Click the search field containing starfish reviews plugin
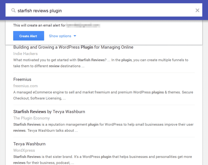 [x=104, y=10]
